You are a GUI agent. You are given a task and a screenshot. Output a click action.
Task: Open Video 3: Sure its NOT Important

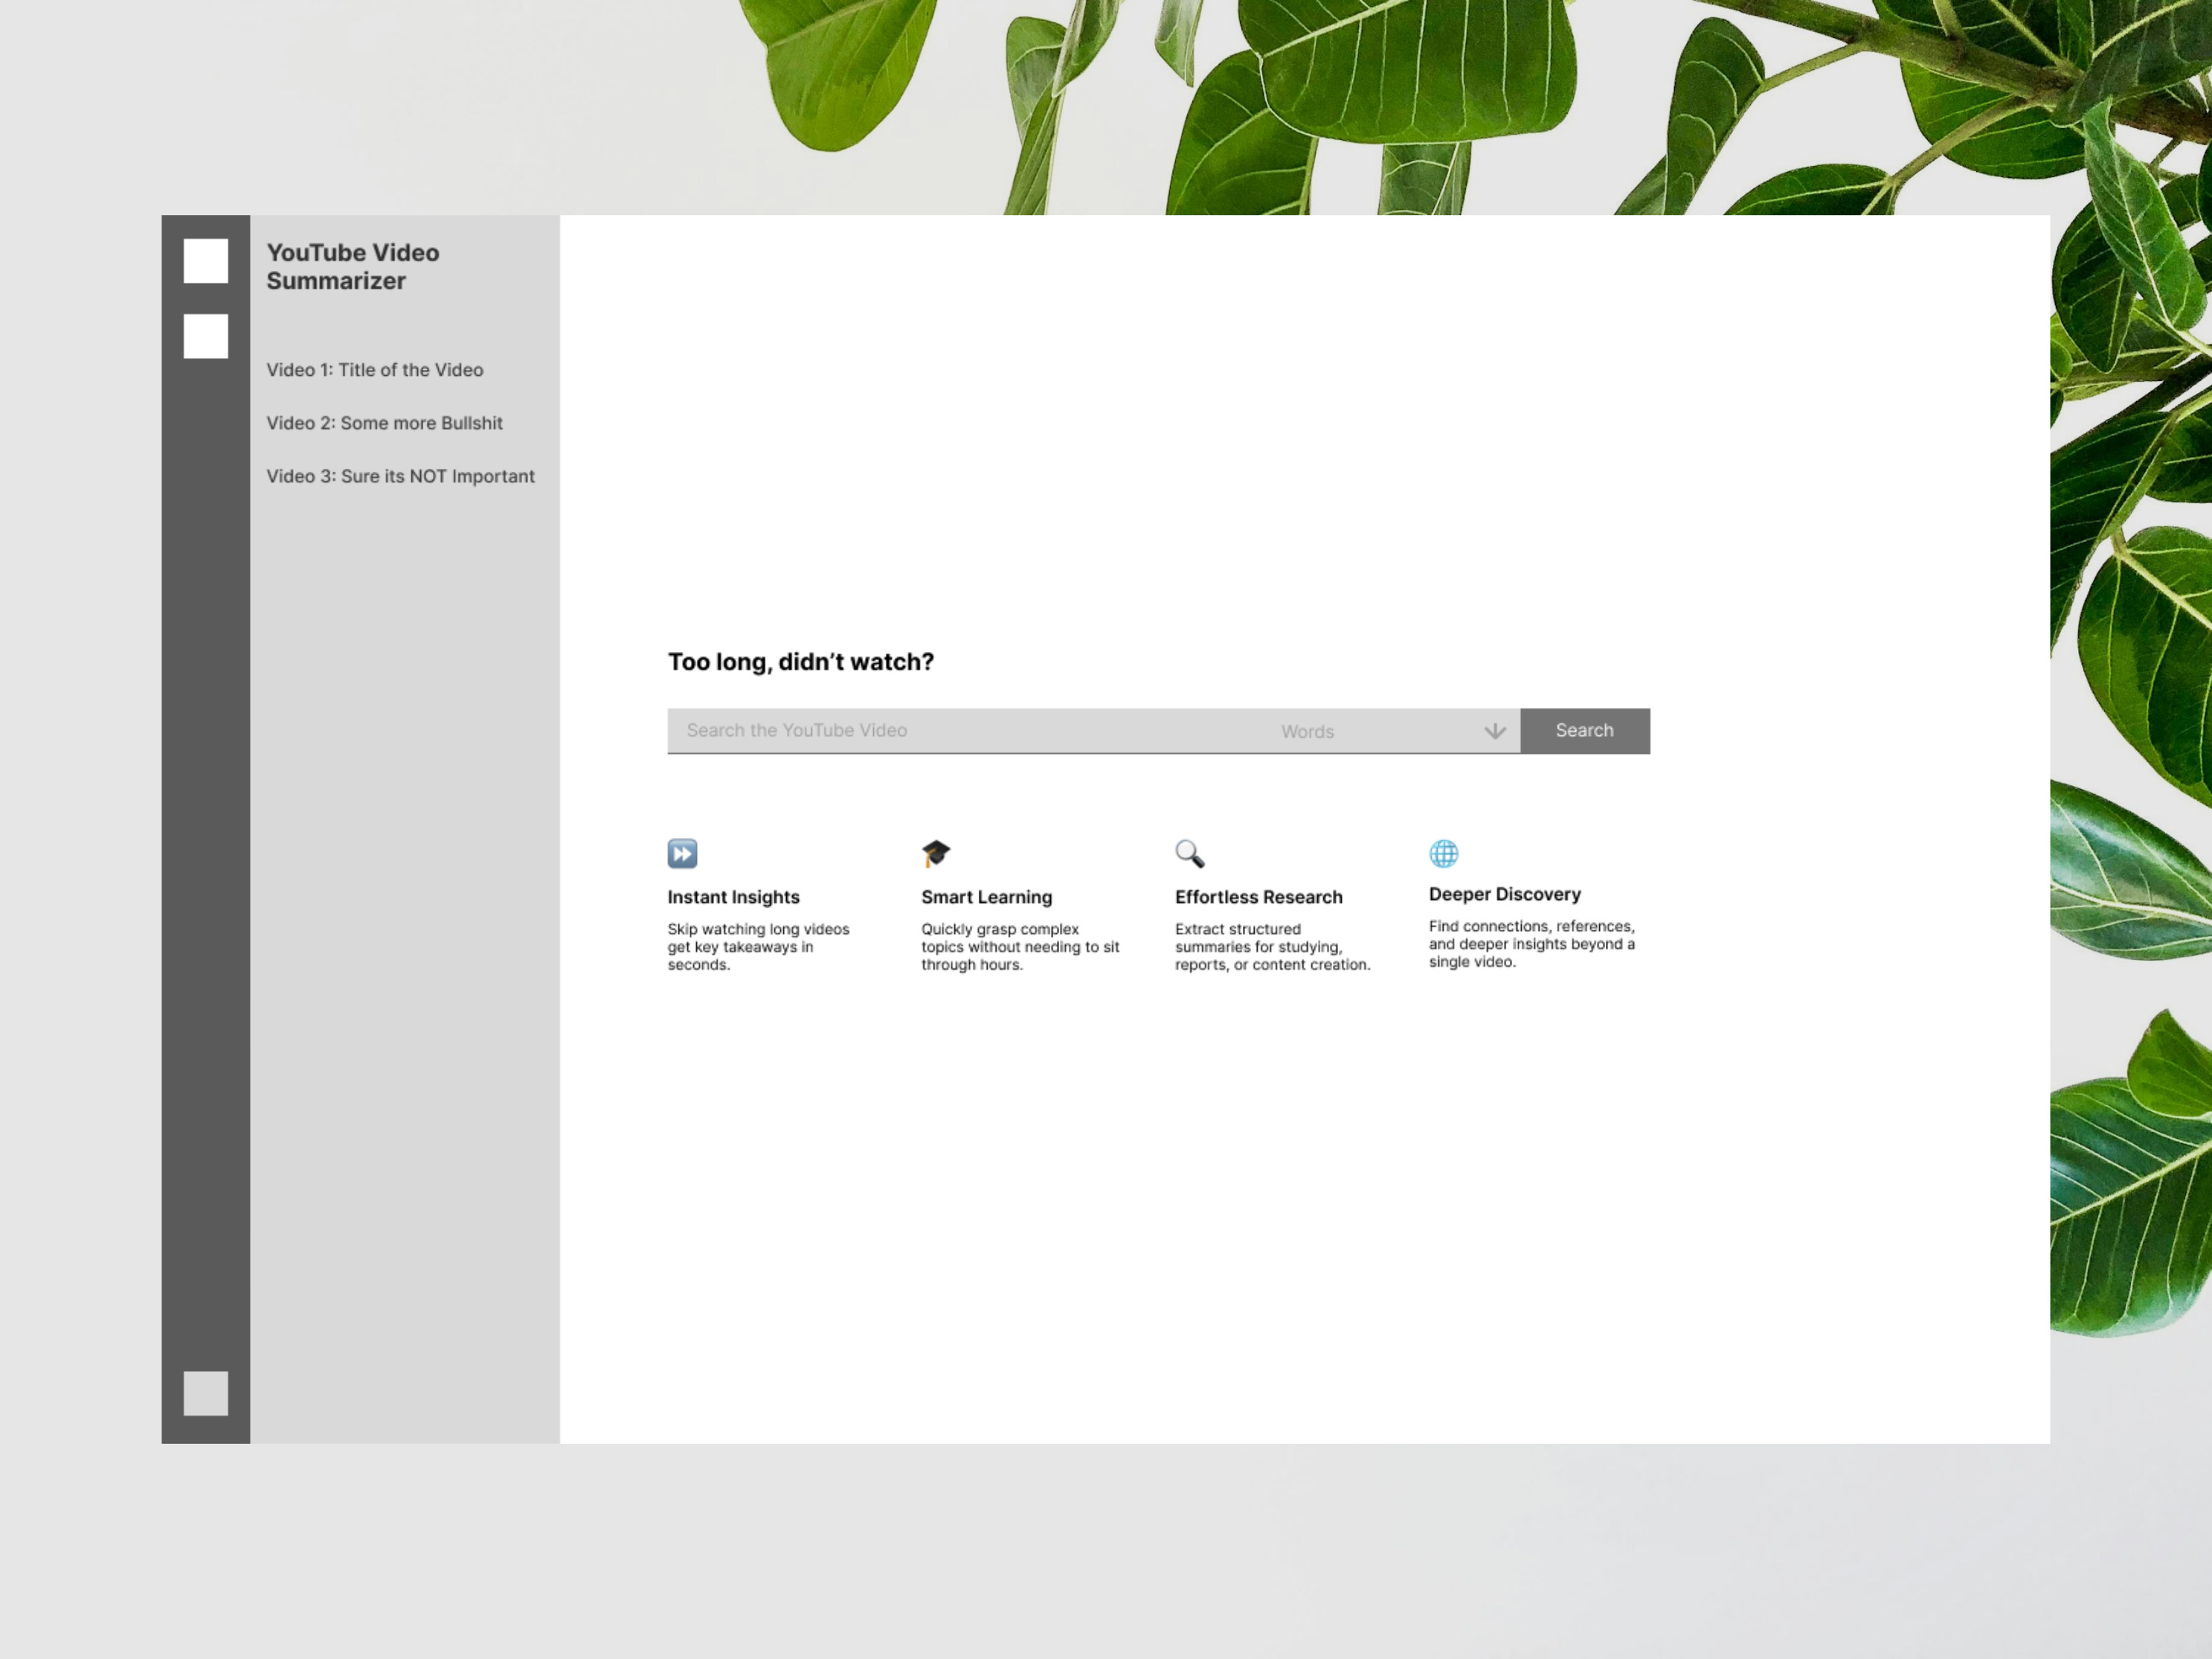click(400, 476)
